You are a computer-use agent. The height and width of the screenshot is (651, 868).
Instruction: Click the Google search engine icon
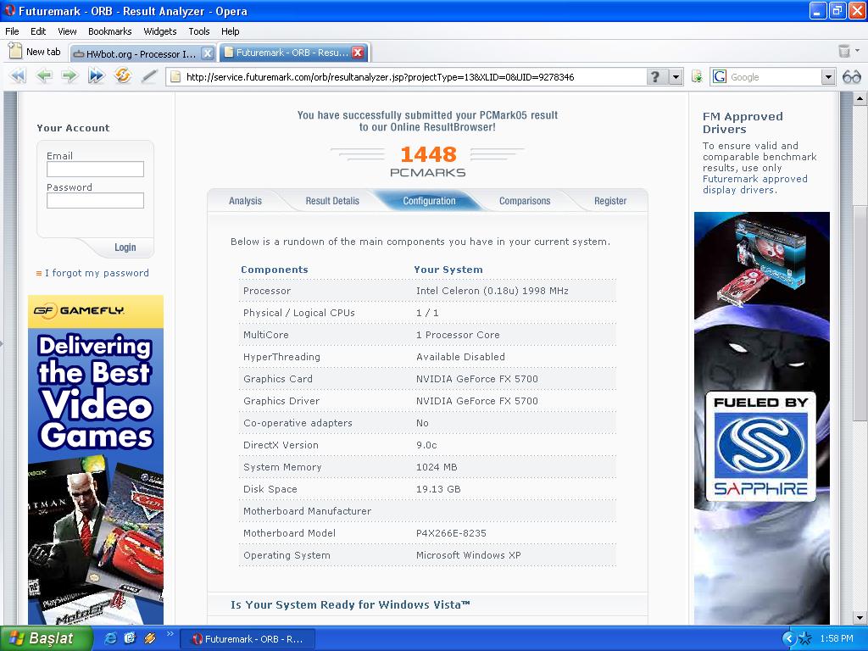[719, 77]
